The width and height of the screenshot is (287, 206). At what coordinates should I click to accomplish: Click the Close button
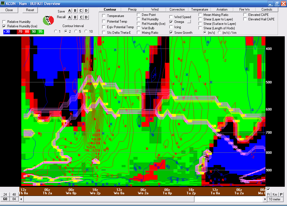click(9, 10)
